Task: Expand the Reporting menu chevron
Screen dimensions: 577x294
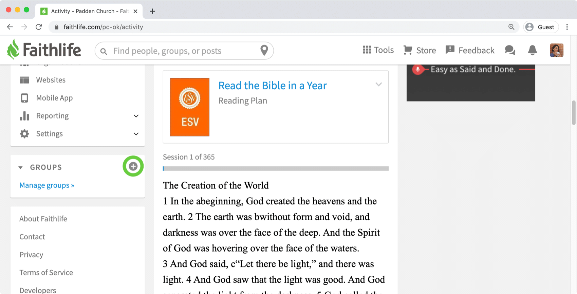Action: tap(136, 116)
